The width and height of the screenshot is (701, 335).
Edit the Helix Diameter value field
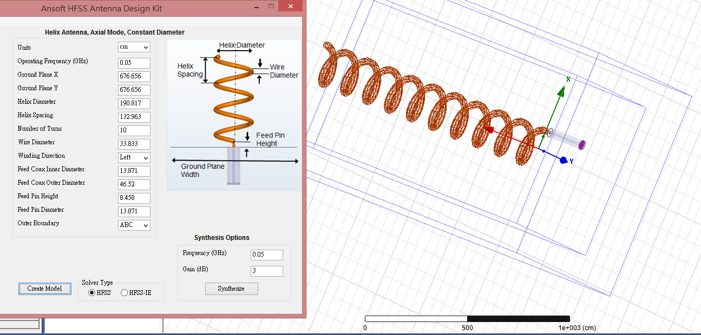134,103
